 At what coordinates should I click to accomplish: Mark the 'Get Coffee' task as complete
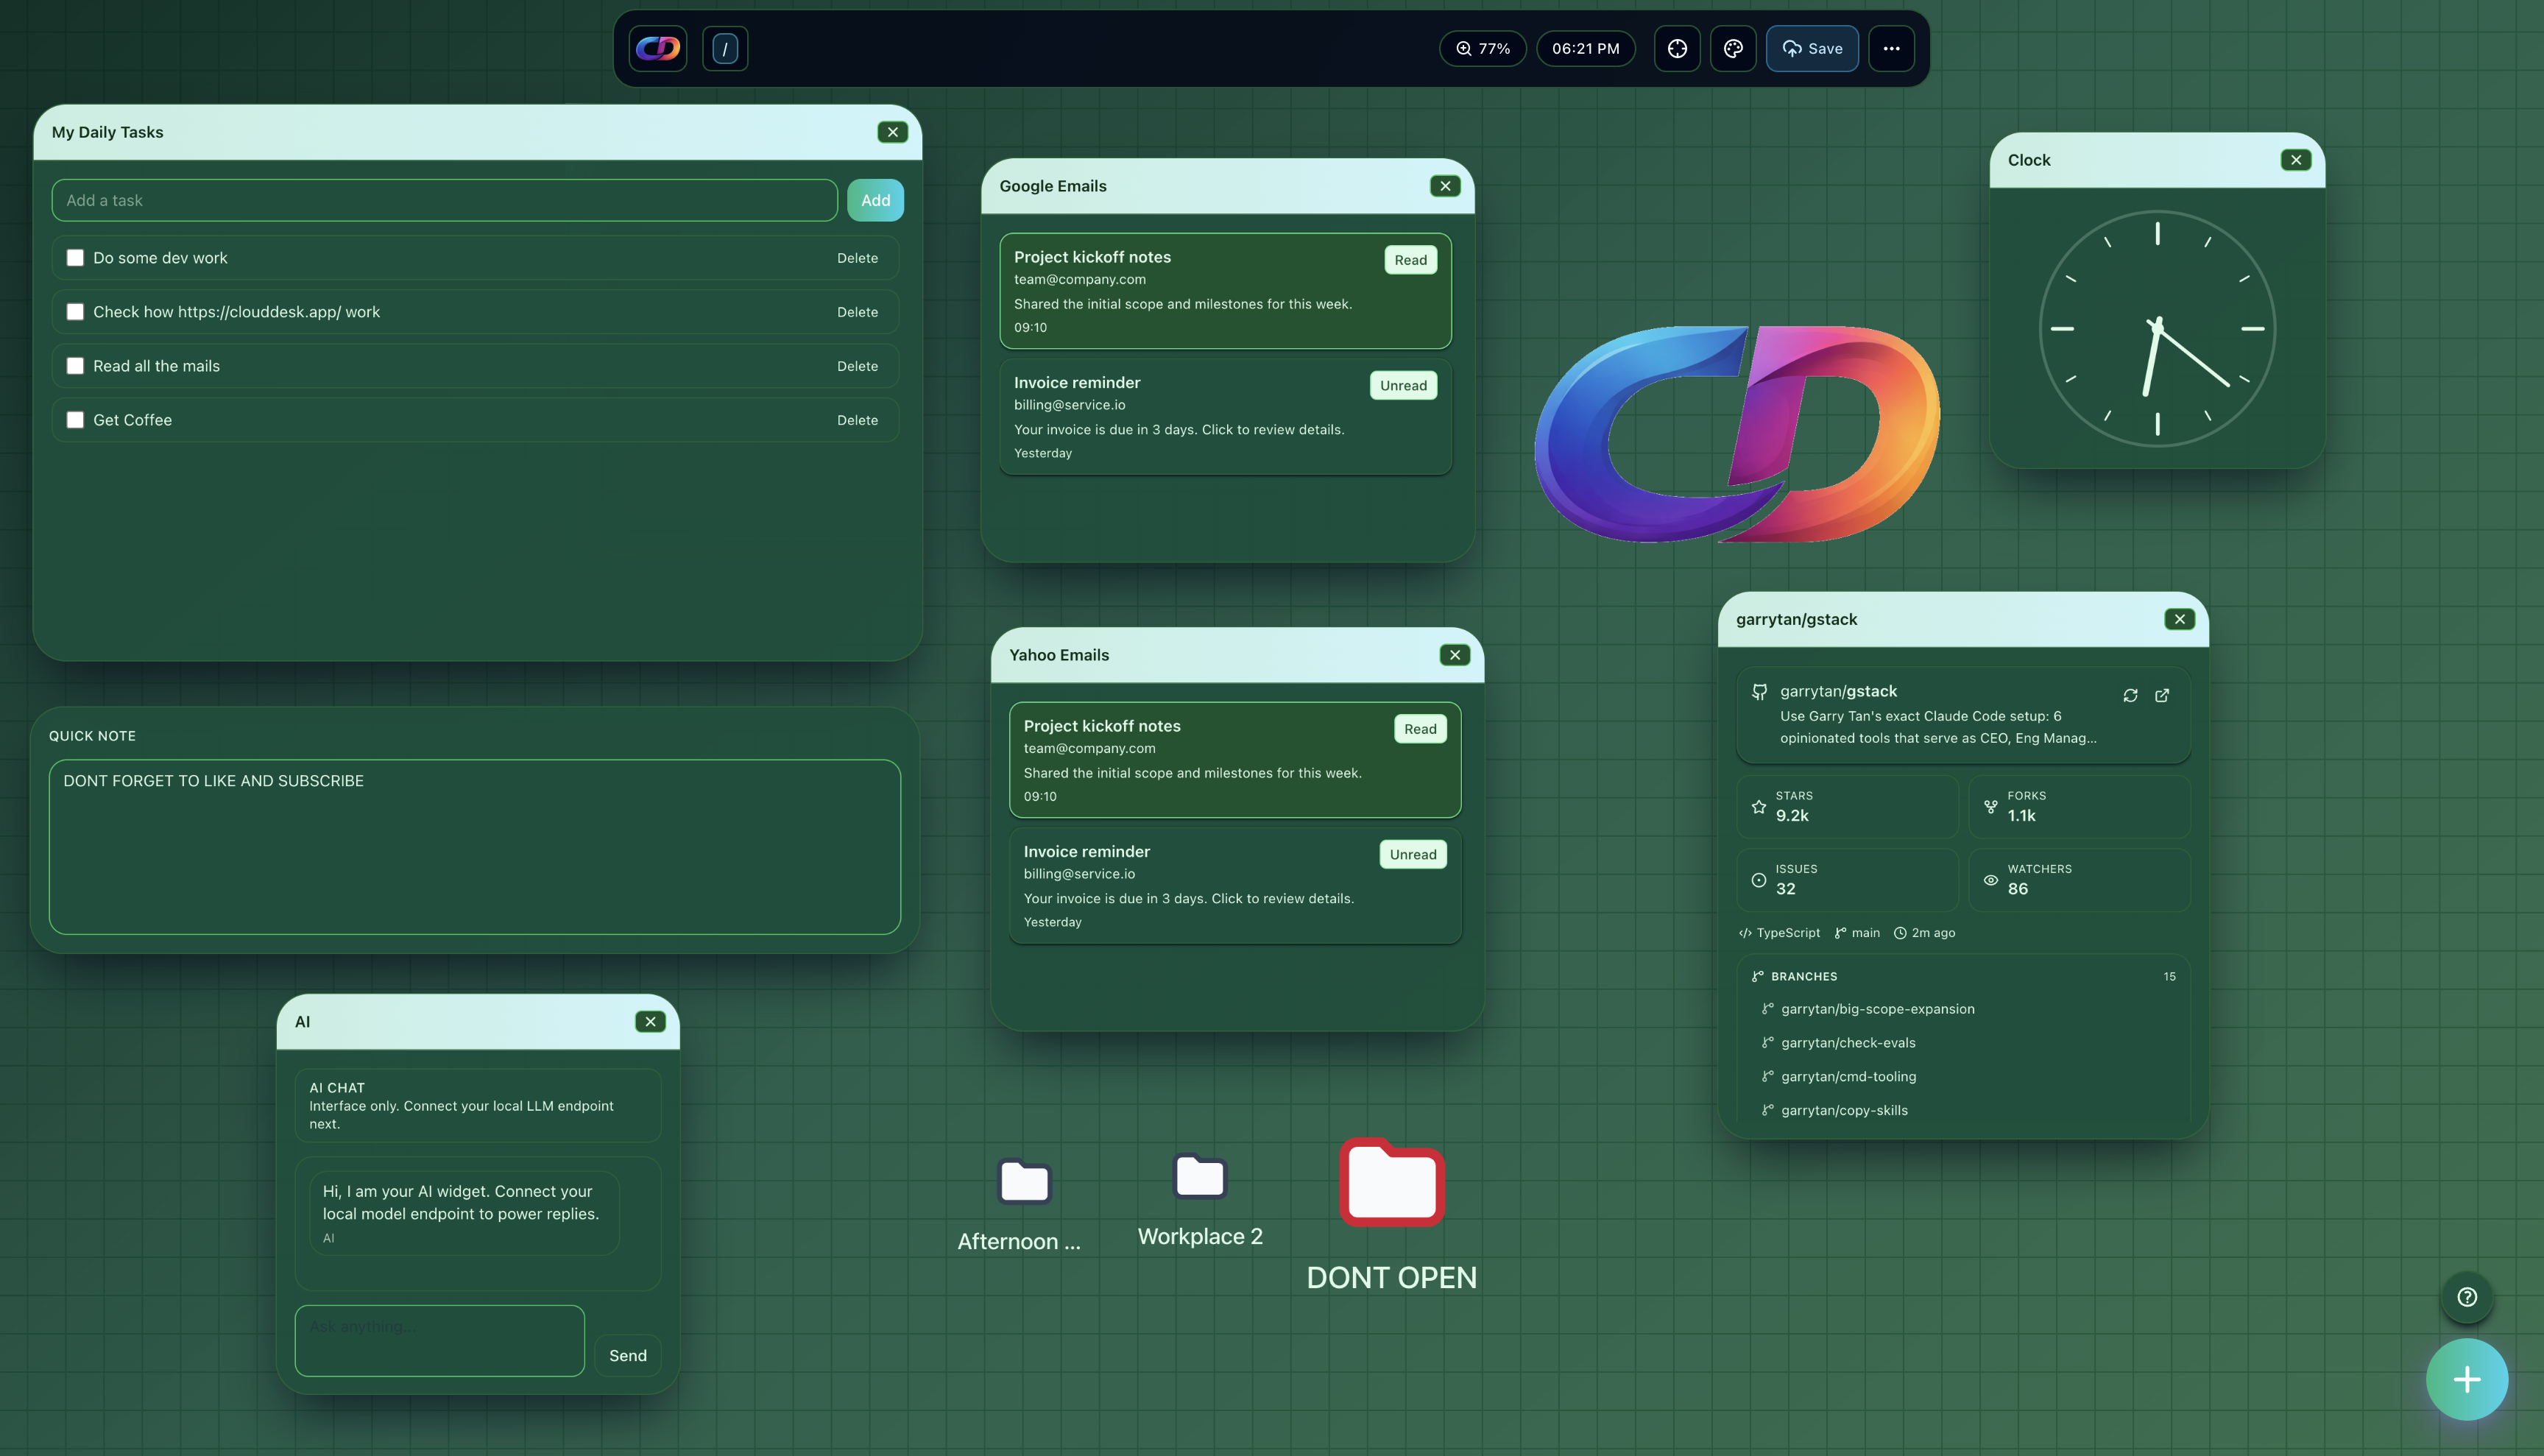click(75, 419)
